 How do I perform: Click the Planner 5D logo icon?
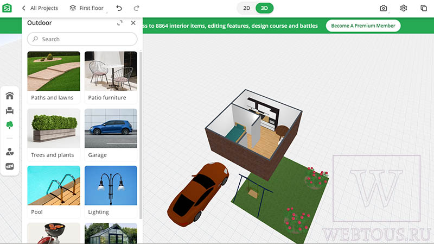coord(7,8)
